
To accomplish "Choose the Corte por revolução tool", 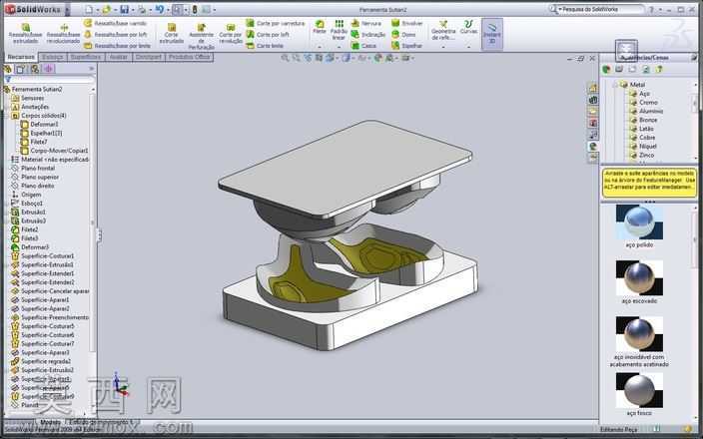I will click(x=231, y=36).
